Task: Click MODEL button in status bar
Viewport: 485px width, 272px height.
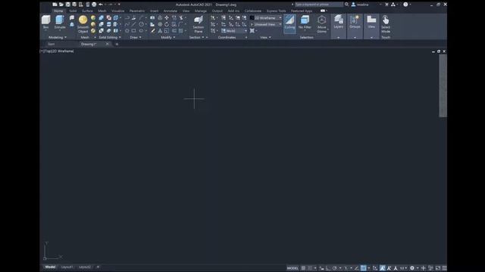Action: click(293, 268)
